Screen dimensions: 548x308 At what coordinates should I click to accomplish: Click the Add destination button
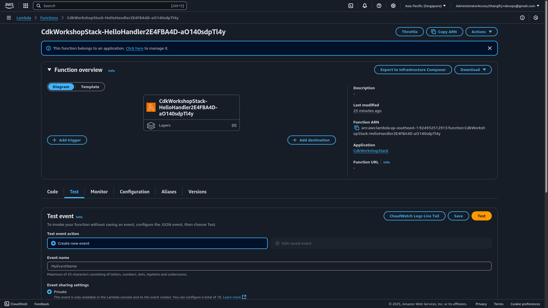point(312,140)
